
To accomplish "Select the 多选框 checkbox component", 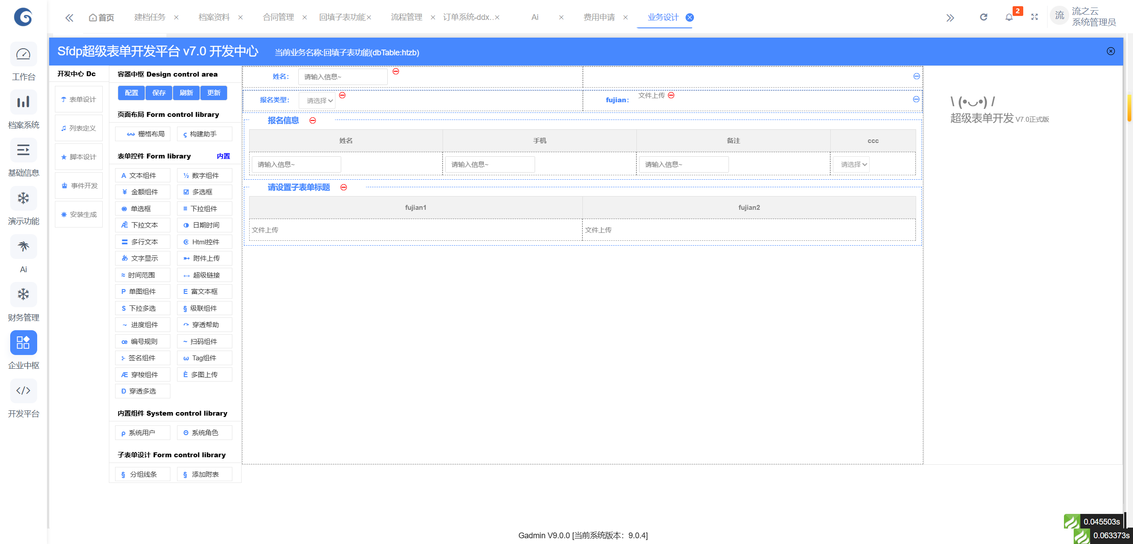I will (x=204, y=192).
